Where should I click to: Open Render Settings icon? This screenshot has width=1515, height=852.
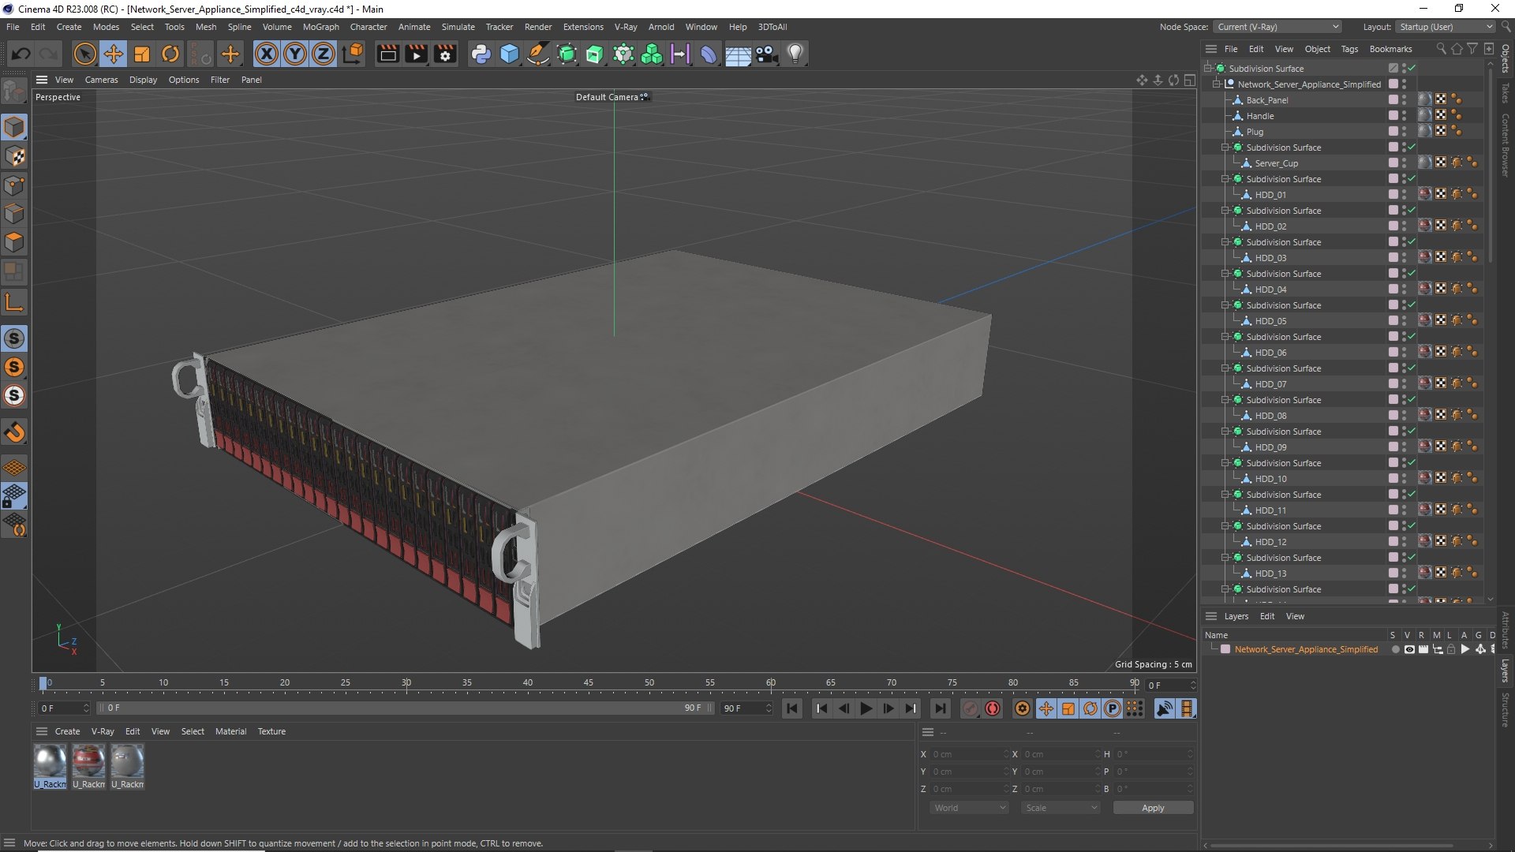click(445, 54)
